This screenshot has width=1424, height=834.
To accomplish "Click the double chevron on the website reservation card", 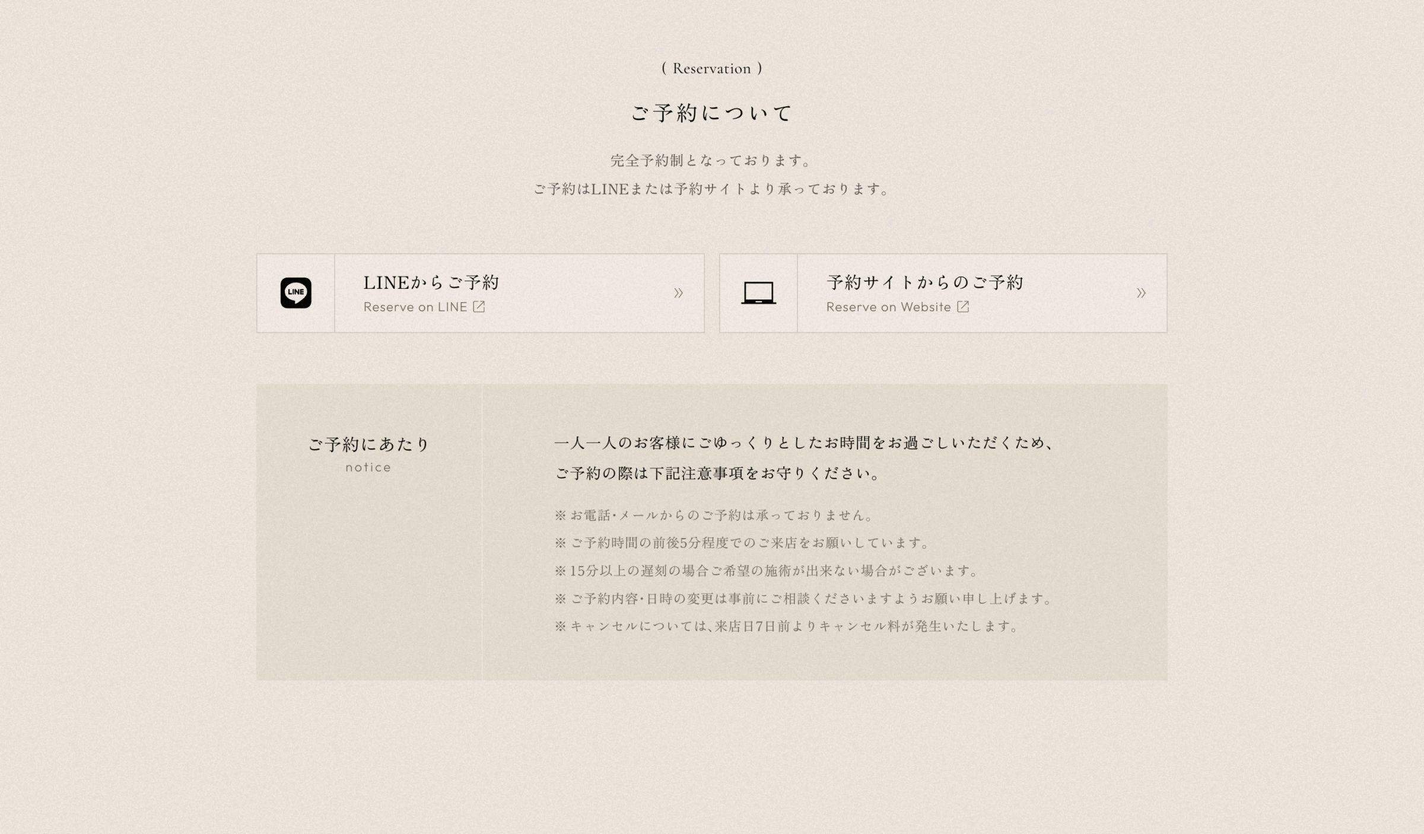I will pyautogui.click(x=1141, y=293).
